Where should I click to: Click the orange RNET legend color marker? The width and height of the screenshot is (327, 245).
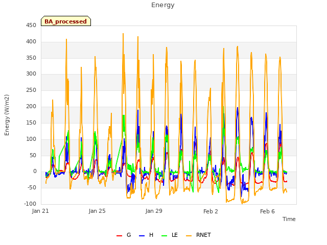[189, 236]
